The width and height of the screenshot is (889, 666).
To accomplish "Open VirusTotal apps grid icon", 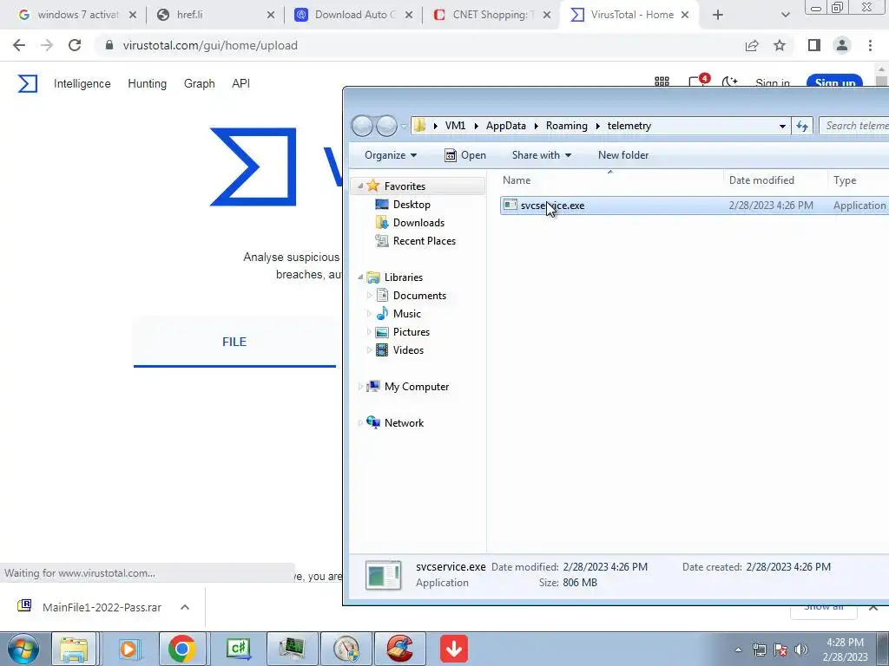I will (662, 82).
